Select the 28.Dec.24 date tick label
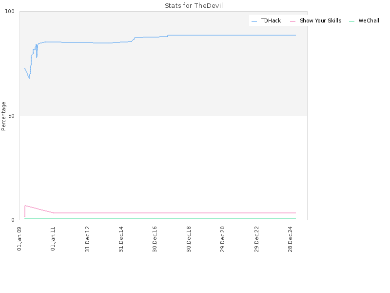Image resolution: width=390 pixels, height=293 pixels. coord(290,239)
